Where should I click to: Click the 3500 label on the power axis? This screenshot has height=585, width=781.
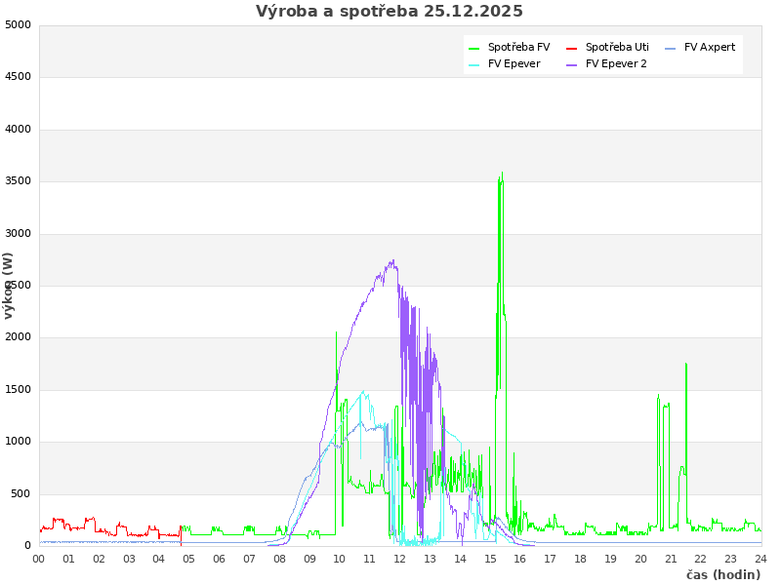(18, 181)
